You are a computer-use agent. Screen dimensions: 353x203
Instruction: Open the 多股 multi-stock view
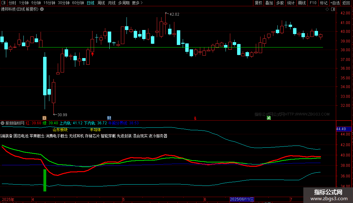(x=280, y=3)
